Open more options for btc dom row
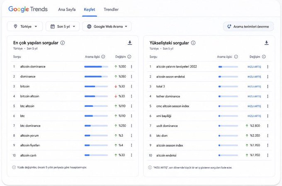 pyautogui.click(x=267, y=136)
